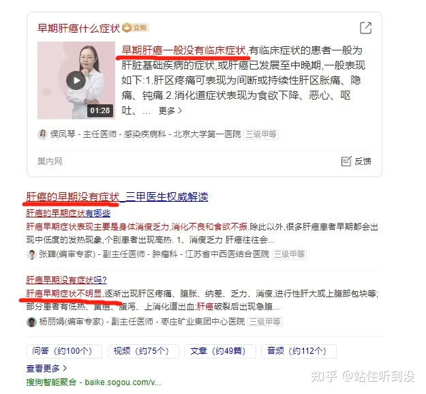426x394 pixels.
Task: Click 杨丽娟 doctor avatar icon
Action: coord(31,322)
